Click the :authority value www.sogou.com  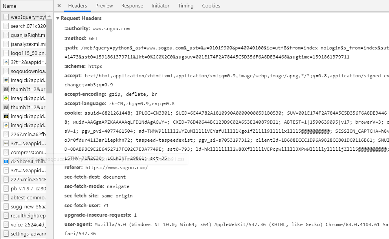pos(111,29)
